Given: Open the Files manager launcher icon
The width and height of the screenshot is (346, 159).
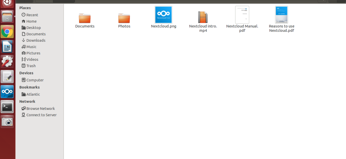Looking at the screenshot, I should (7, 17).
